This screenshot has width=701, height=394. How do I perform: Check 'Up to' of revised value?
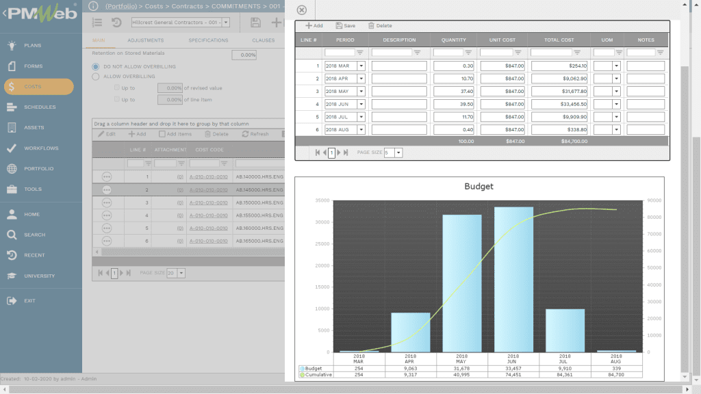coord(116,88)
